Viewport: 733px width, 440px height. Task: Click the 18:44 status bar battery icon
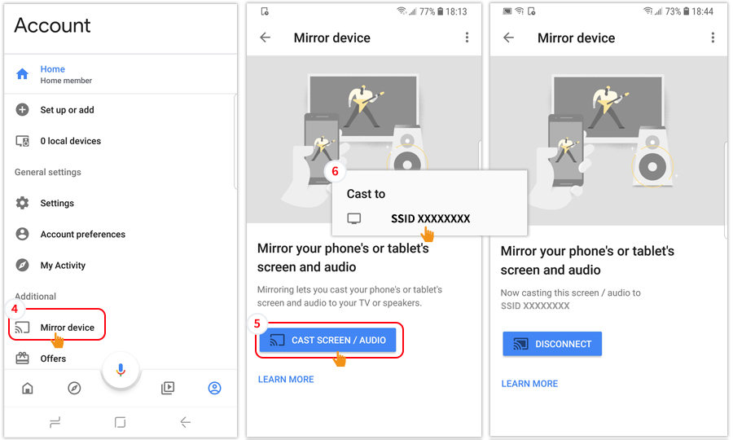point(686,11)
